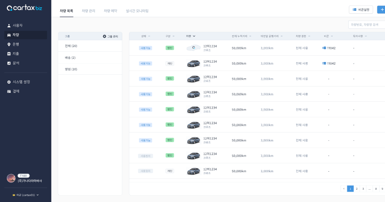Image resolution: width=385 pixels, height=202 pixels.
Task: Open the 분석 analytics sidebar item
Action: (25, 63)
